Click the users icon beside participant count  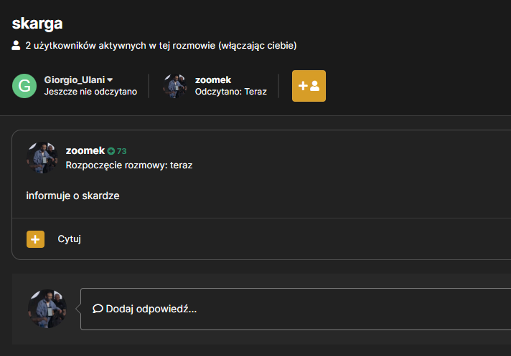tap(16, 46)
